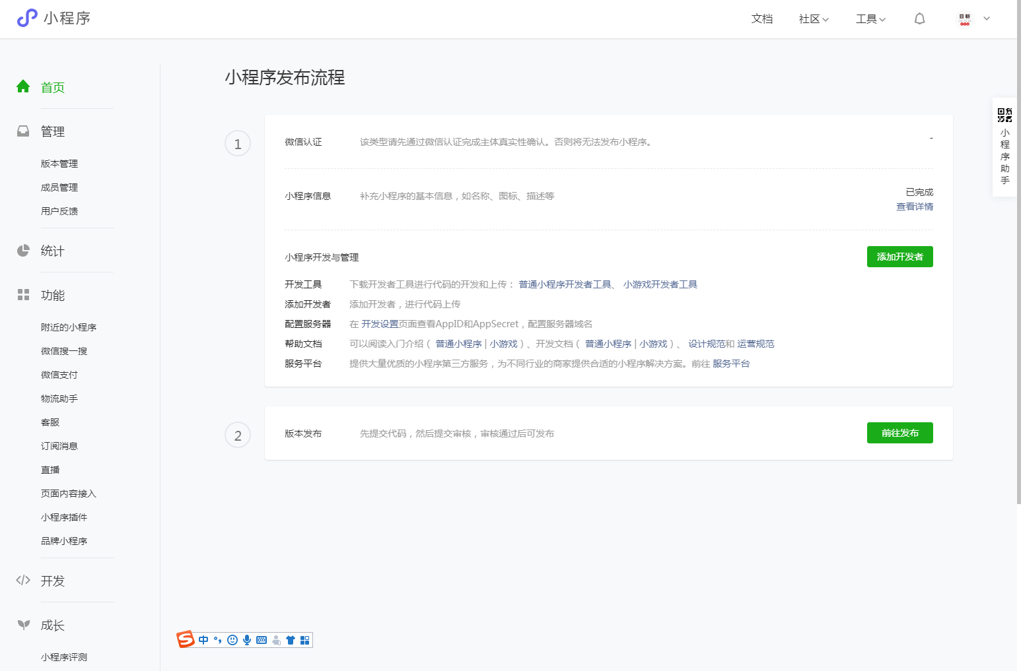This screenshot has height=671, width=1021.
Task: Open 小程序评测 in the sidebar
Action: [x=64, y=657]
